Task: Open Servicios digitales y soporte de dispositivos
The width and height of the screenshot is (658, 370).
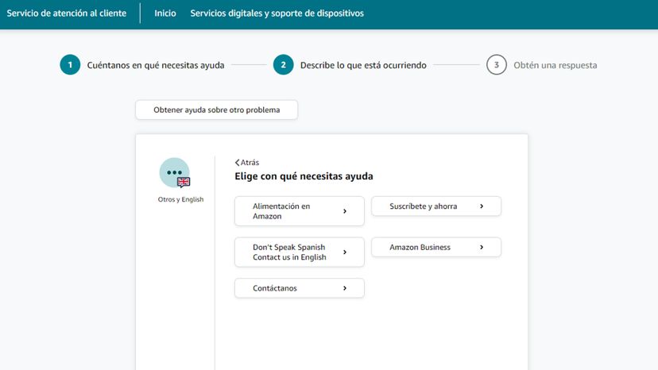Action: pyautogui.click(x=277, y=13)
